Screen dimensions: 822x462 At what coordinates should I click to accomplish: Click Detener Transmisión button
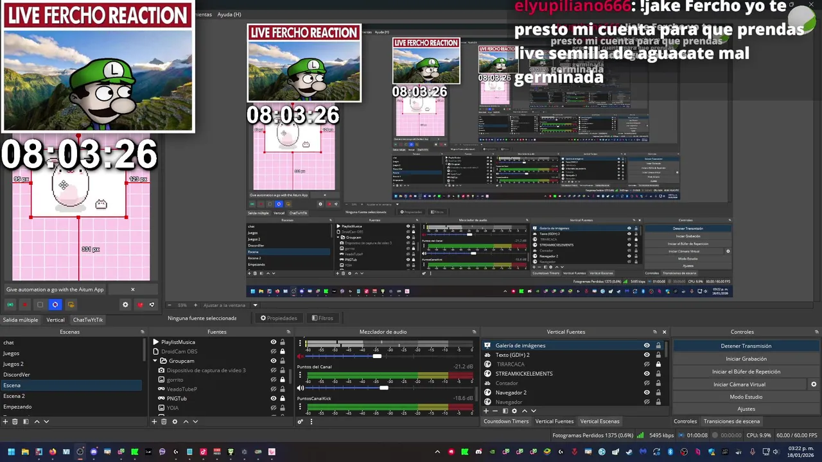click(746, 346)
